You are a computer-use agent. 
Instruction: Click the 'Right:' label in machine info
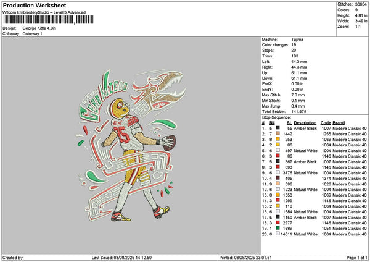click(267, 67)
